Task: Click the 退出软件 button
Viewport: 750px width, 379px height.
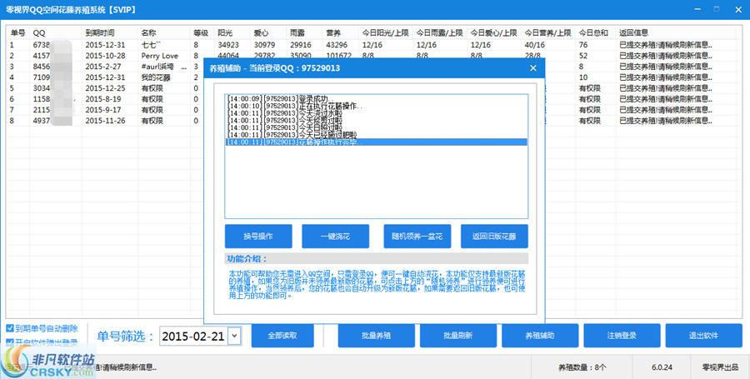Action: [x=703, y=336]
